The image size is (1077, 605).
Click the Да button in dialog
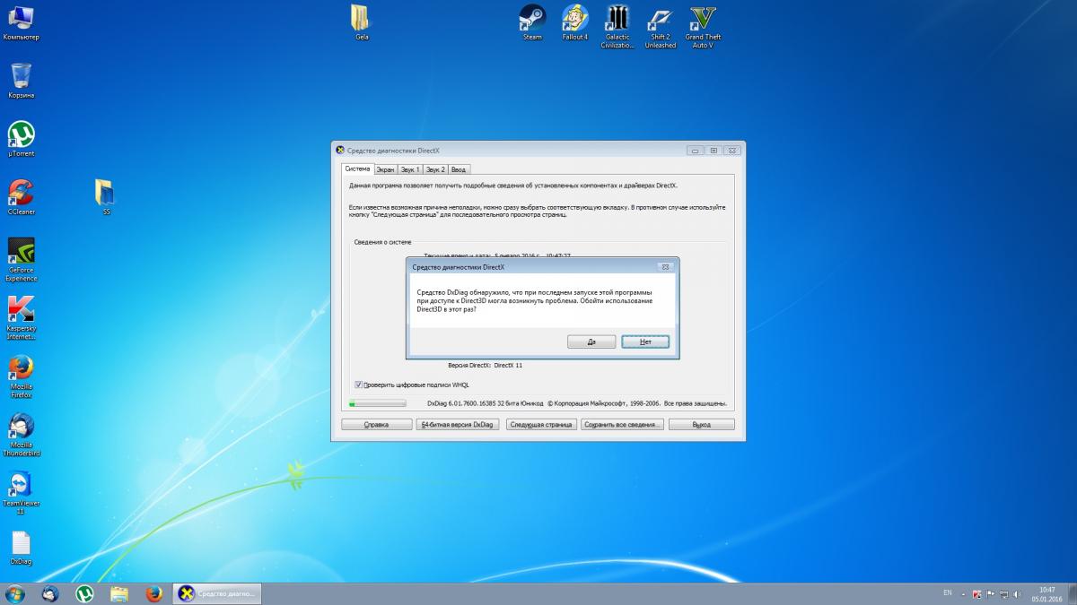coord(591,341)
